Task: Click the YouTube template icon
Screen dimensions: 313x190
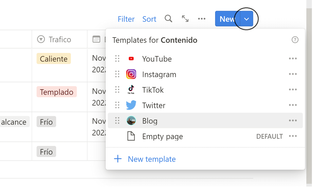Action: coord(131,59)
